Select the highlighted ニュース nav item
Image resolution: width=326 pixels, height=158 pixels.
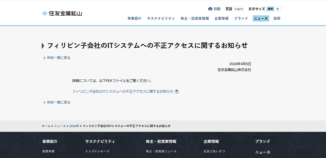[x=260, y=19]
